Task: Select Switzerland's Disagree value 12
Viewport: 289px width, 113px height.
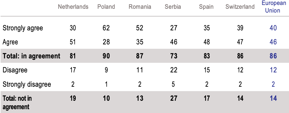Action: coord(240,70)
